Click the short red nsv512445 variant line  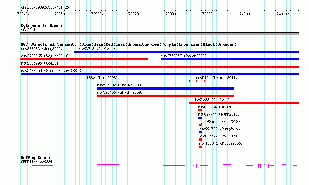(x=201, y=81)
